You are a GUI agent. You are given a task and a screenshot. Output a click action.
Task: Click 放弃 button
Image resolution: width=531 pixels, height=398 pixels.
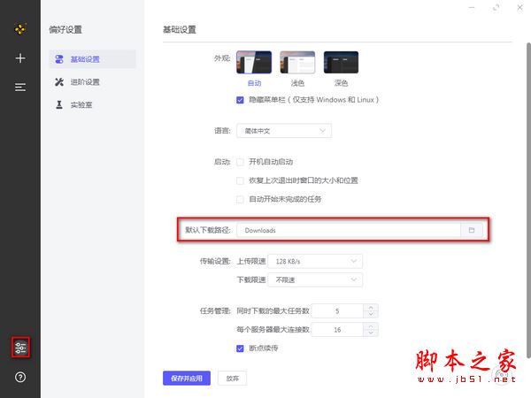point(232,378)
